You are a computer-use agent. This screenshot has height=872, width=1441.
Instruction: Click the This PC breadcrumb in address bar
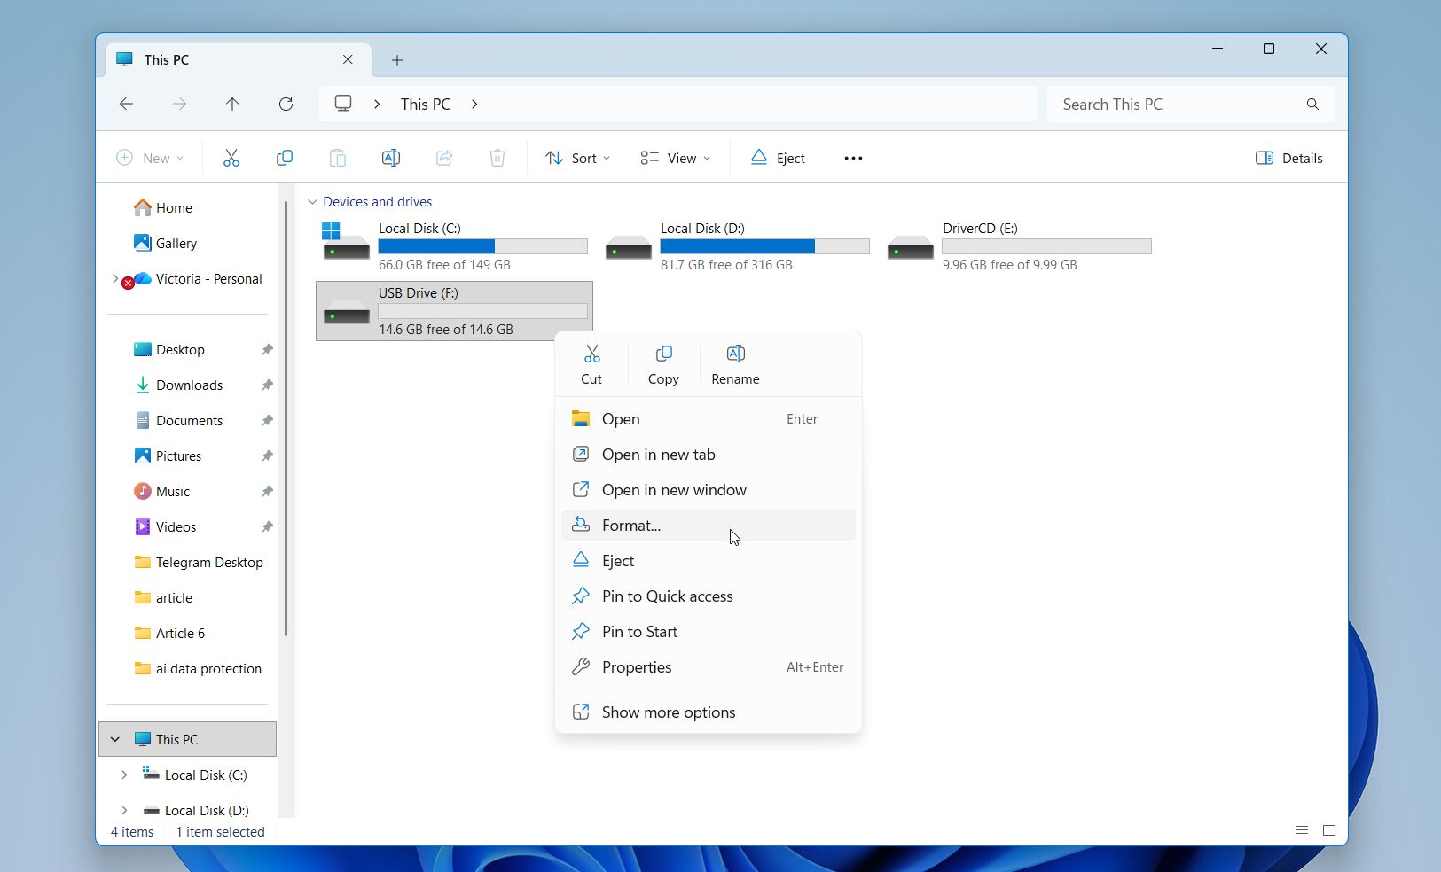tap(426, 104)
